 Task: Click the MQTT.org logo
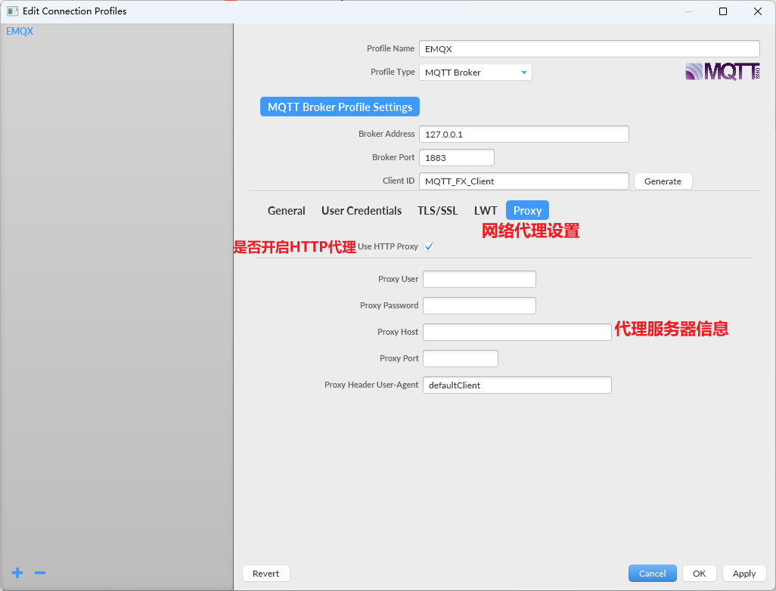(722, 72)
